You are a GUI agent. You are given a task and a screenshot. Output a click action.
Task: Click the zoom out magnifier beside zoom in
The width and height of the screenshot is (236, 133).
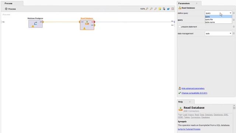coord(151,9)
